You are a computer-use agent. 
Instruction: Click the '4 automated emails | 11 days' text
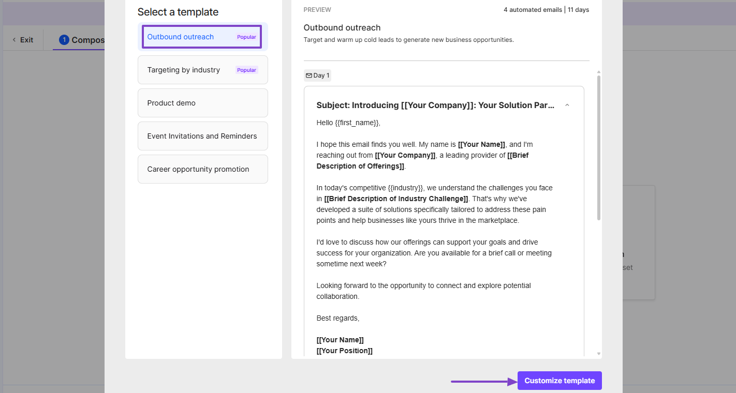[x=546, y=10]
